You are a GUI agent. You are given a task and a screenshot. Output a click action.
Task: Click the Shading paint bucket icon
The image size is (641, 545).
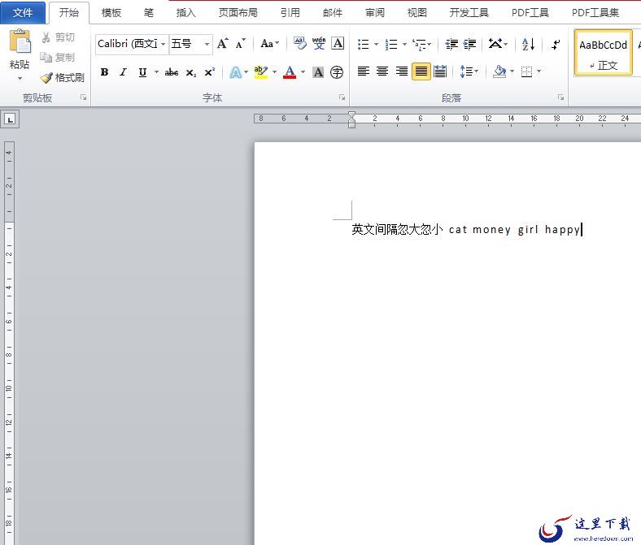499,71
